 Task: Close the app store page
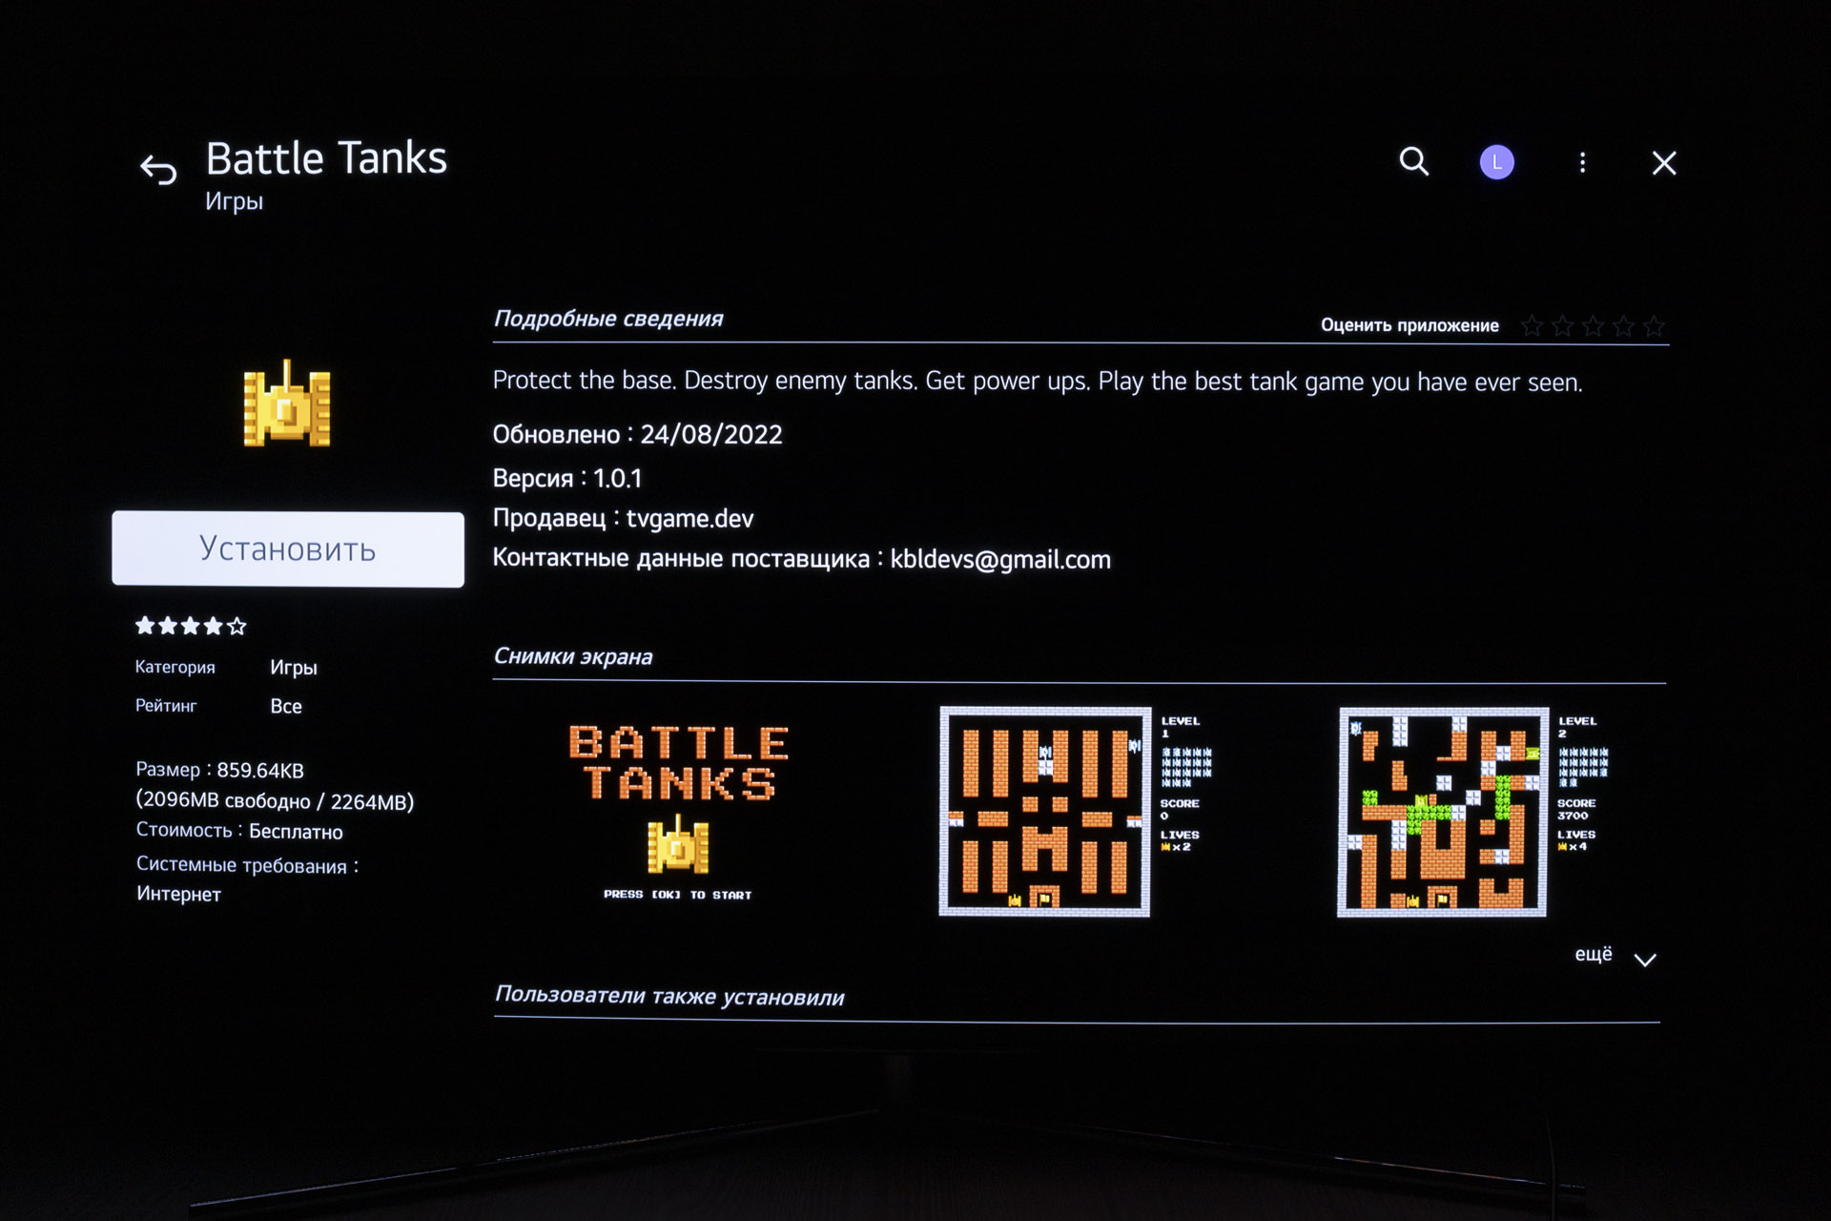pyautogui.click(x=1663, y=163)
